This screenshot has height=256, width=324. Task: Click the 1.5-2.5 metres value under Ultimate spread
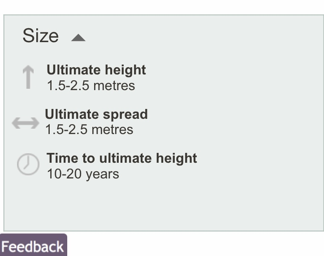[x=89, y=130]
